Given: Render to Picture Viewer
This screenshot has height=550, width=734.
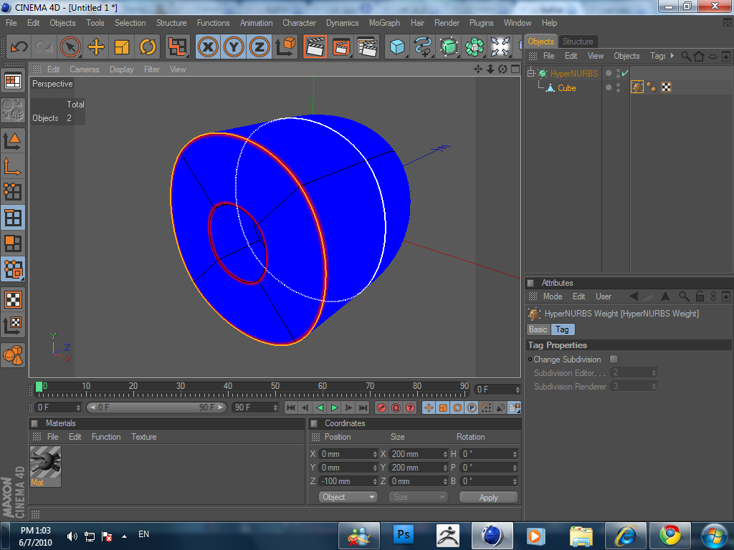Looking at the screenshot, I should [x=341, y=47].
